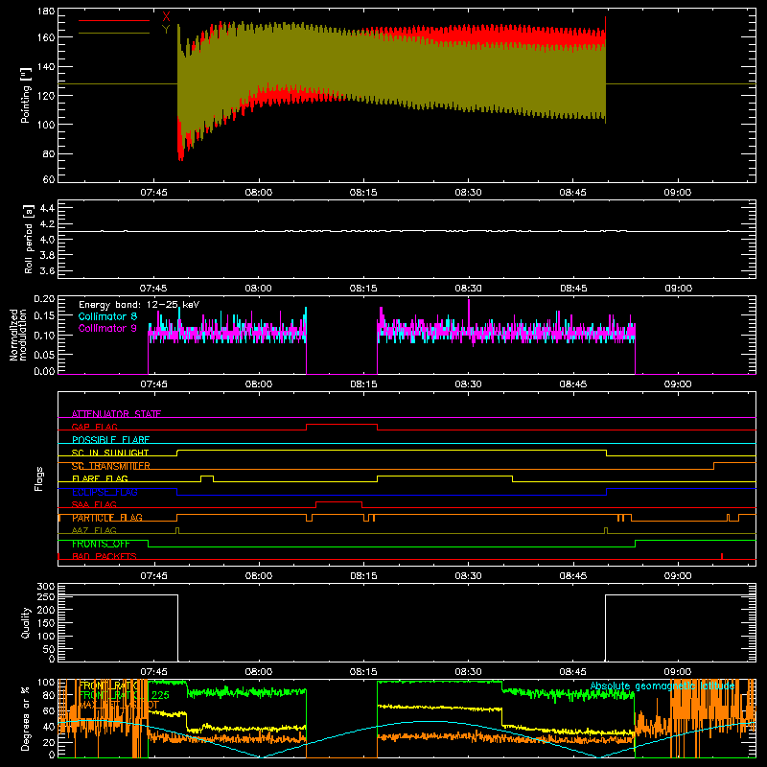The height and width of the screenshot is (767, 767).
Task: Click the Quality axis title
Action: tap(26, 622)
